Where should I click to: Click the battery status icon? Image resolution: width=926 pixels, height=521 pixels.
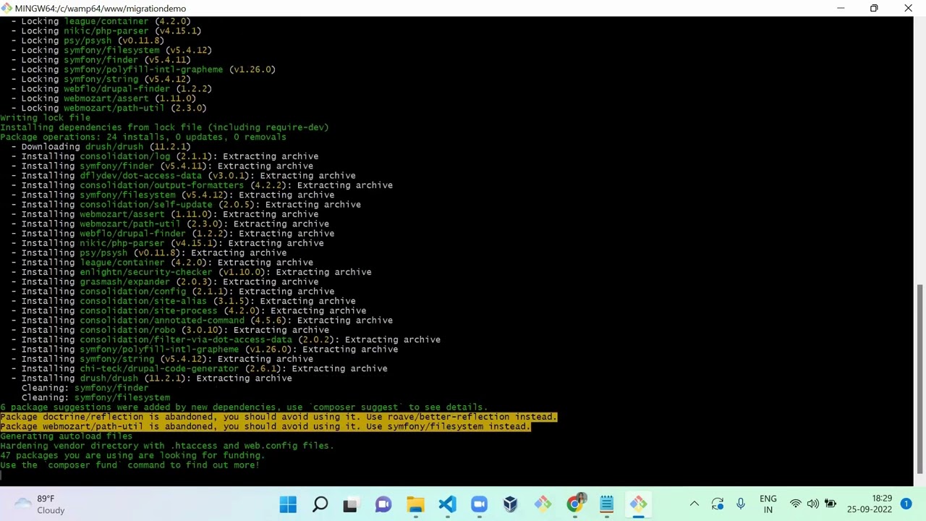click(x=831, y=504)
